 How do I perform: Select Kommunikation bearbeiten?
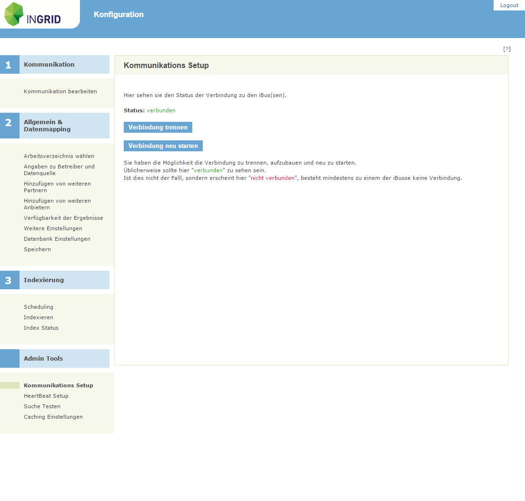[x=60, y=91]
